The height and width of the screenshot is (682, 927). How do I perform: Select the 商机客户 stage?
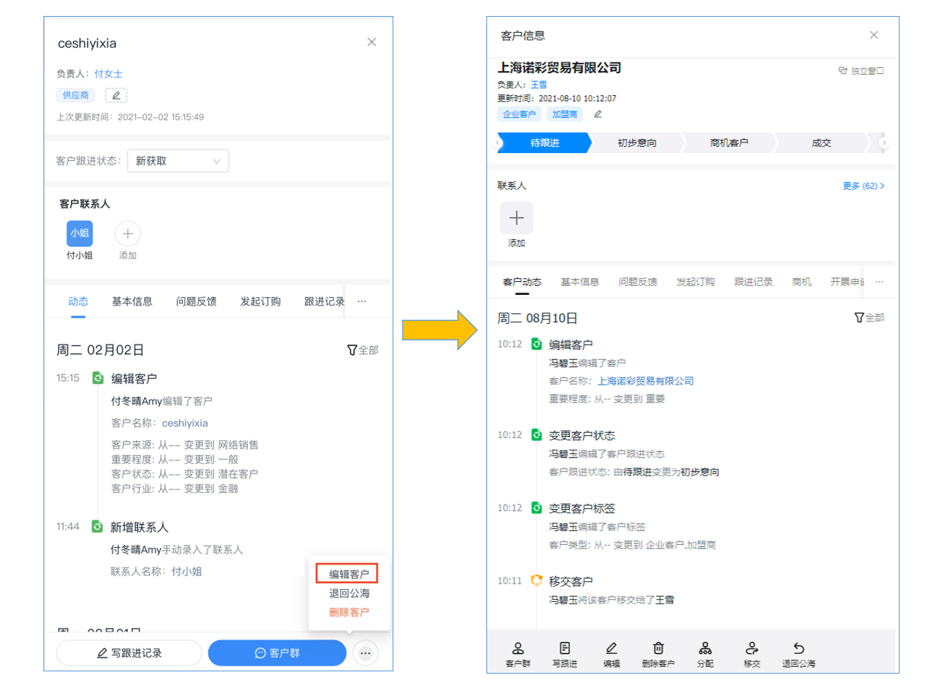[729, 142]
